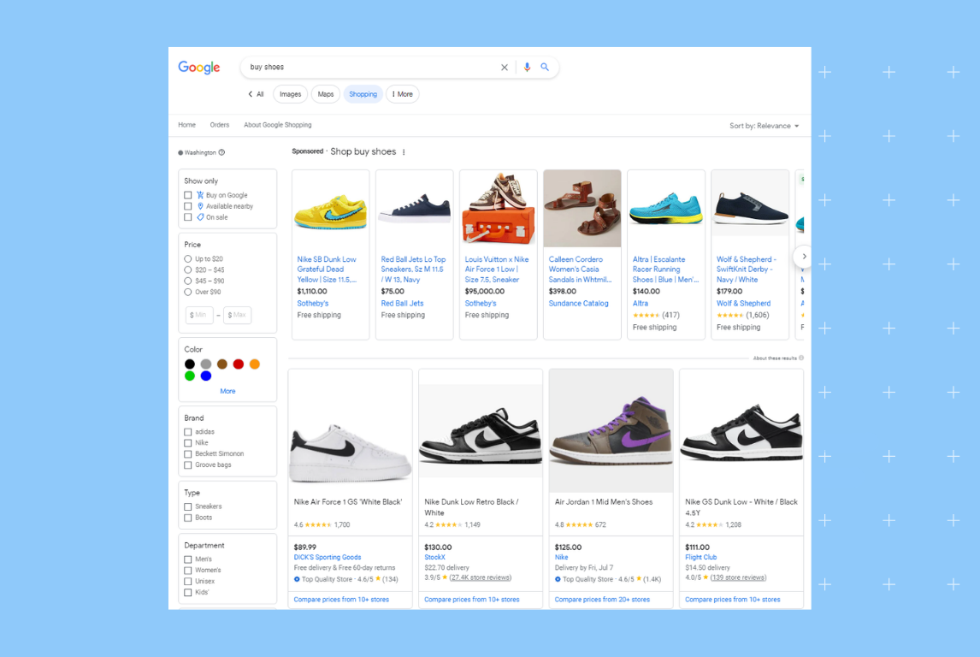This screenshot has height=657, width=980.
Task: Open options via three-dot icon next to Shop buy shoes
Action: 402,151
